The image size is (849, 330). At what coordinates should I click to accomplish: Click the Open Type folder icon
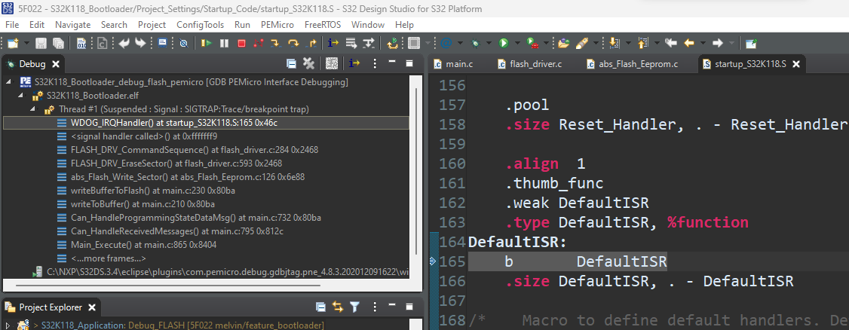[564, 43]
